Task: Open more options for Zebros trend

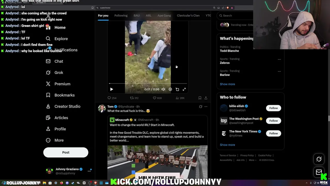Action: (279, 59)
